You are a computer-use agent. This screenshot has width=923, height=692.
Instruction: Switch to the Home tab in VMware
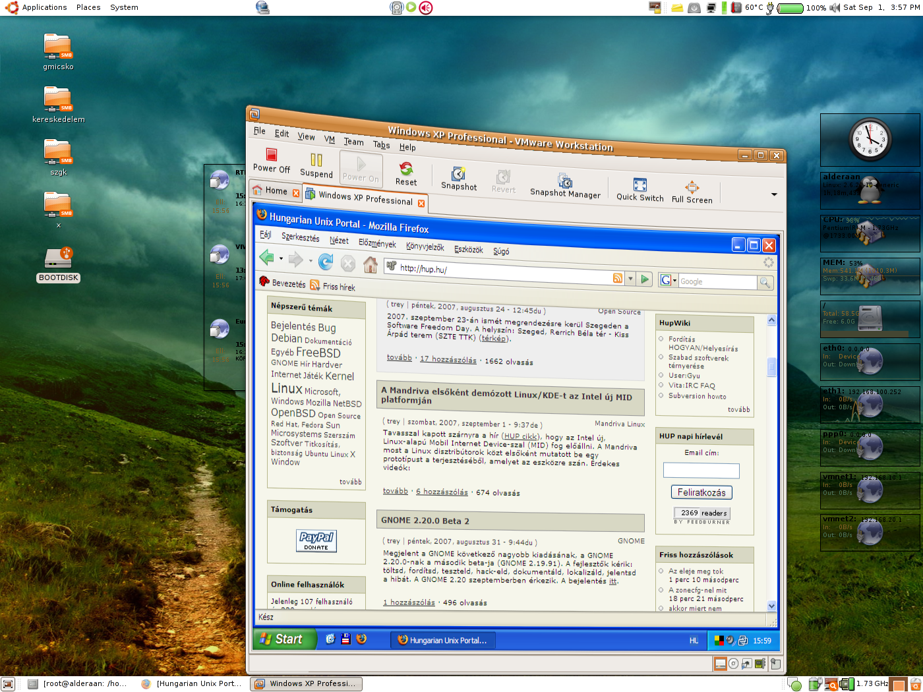[x=276, y=191]
